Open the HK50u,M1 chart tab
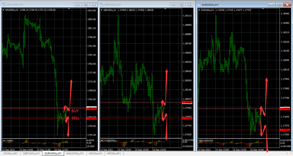293x156 pixels. [x=114, y=154]
